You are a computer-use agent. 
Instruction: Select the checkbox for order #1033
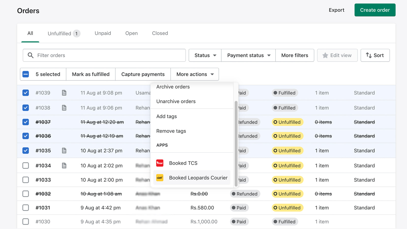[x=26, y=180]
